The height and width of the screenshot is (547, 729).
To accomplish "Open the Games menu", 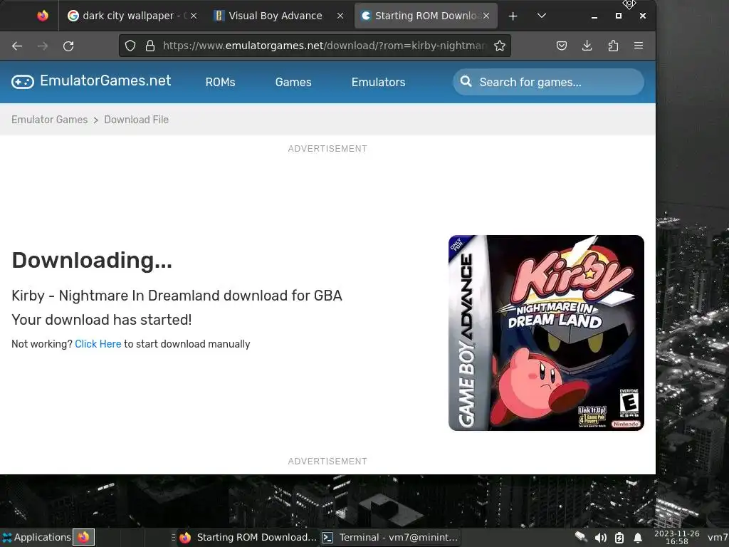I will [293, 83].
